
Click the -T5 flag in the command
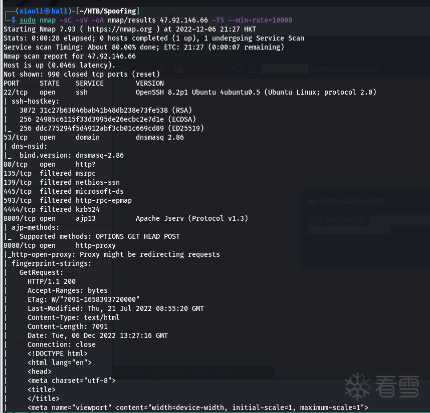pyautogui.click(x=218, y=20)
